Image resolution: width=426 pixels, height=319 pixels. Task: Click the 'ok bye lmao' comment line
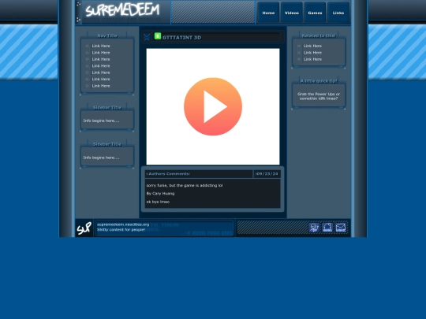(x=158, y=202)
